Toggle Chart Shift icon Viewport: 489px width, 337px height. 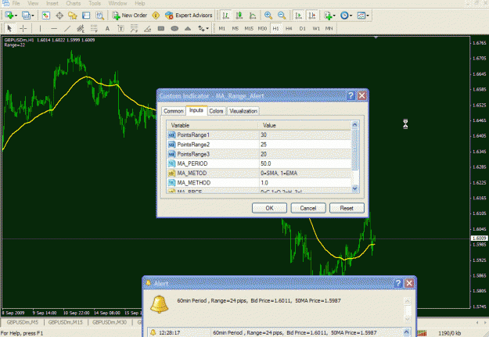(312, 16)
